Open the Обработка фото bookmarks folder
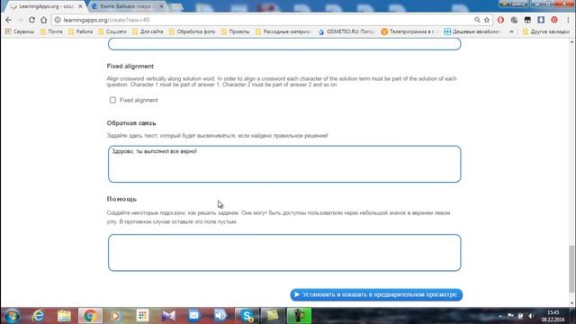 pos(192,31)
